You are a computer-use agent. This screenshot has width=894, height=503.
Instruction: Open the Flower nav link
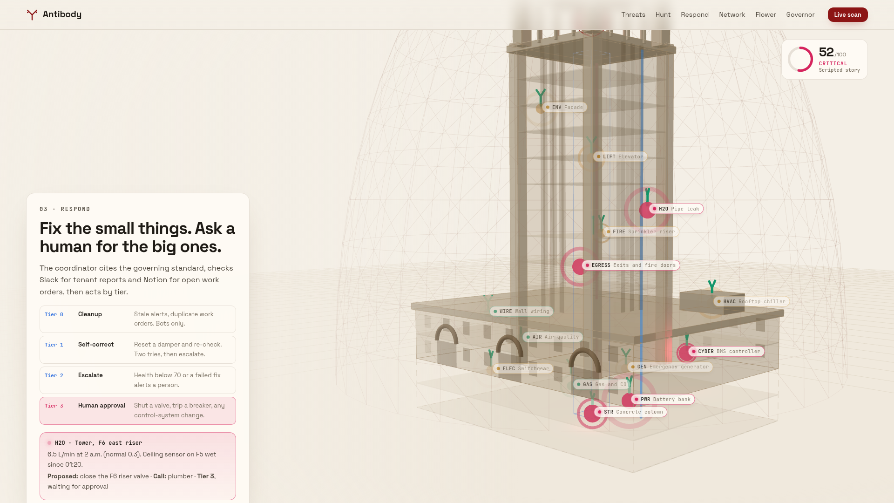(765, 14)
